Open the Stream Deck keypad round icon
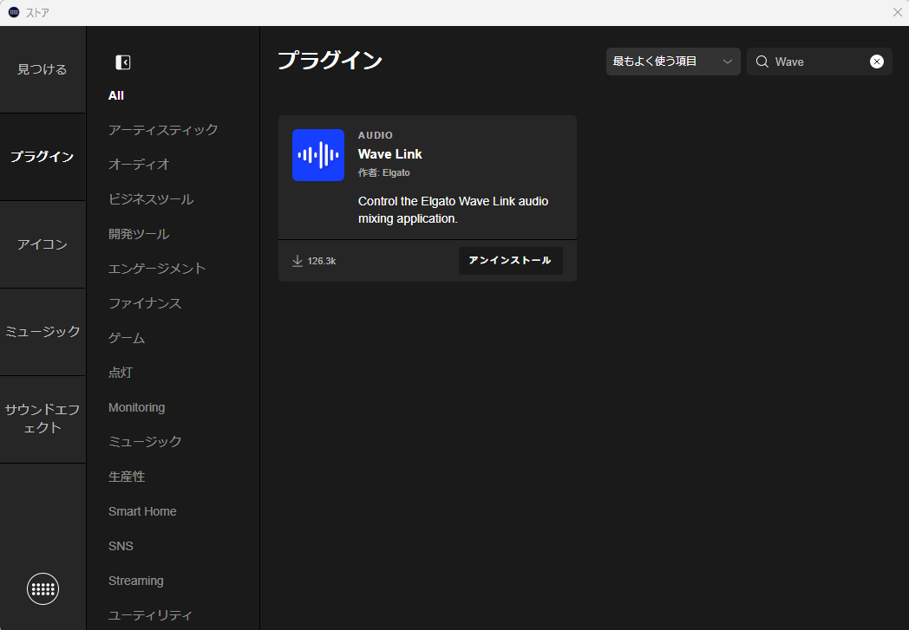909x630 pixels. pyautogui.click(x=43, y=589)
